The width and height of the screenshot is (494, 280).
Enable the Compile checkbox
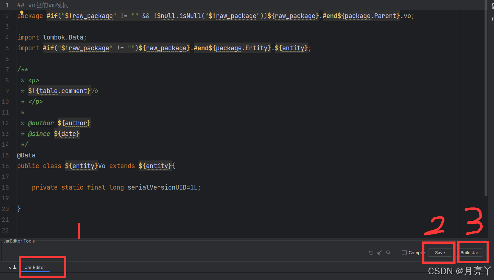[404, 252]
